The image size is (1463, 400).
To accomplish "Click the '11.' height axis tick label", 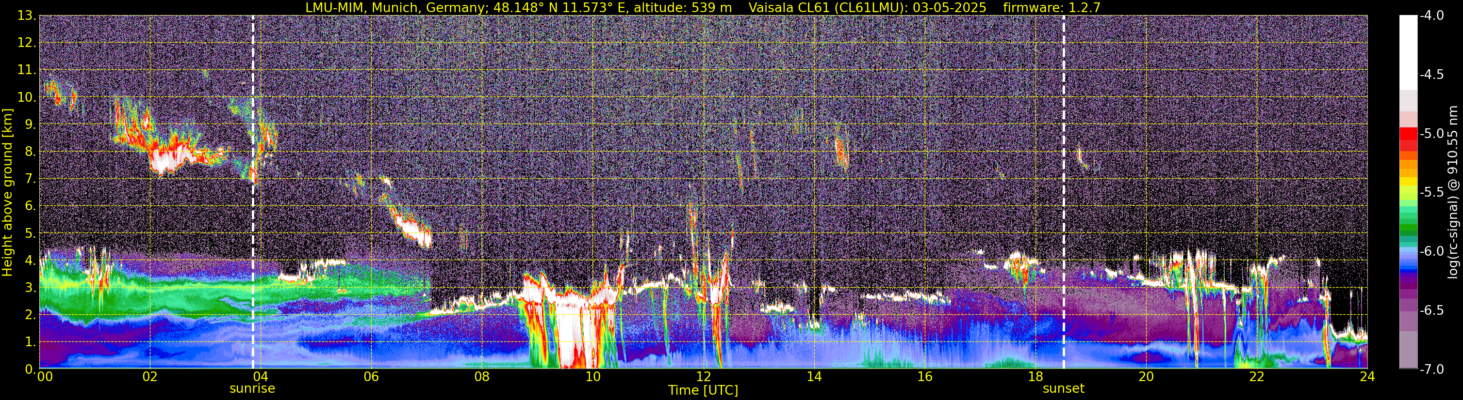I will point(27,70).
